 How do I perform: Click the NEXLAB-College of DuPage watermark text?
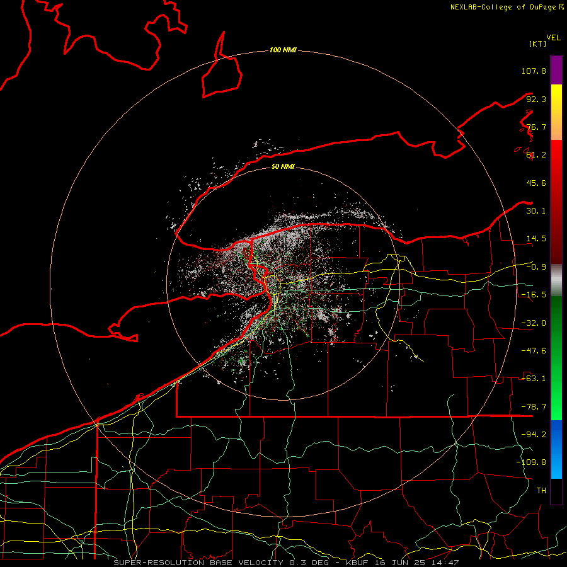[x=507, y=7]
